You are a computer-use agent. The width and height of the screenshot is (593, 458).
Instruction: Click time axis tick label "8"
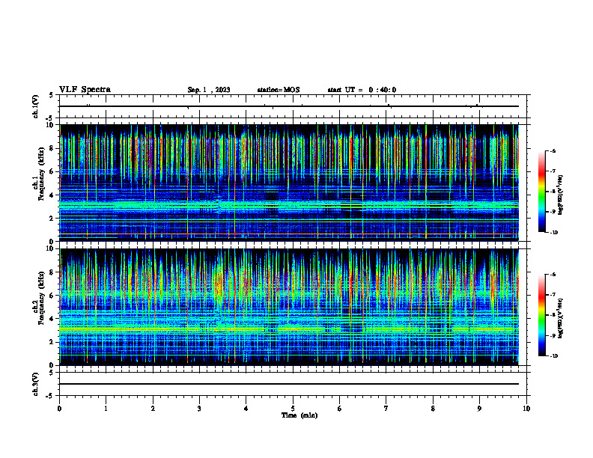[x=433, y=409]
